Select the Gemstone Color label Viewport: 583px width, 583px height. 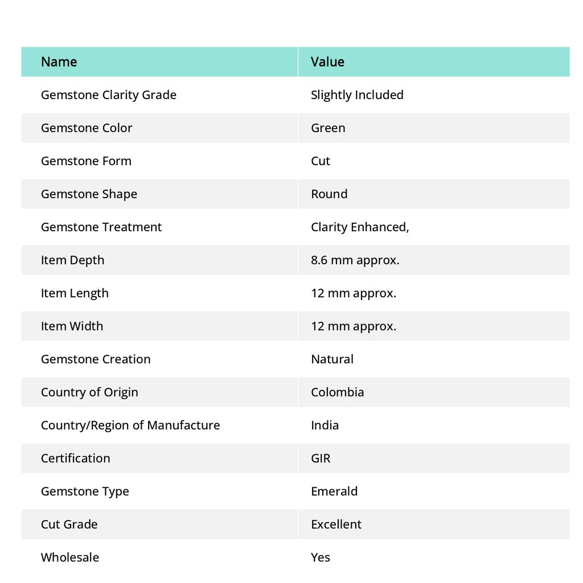click(87, 128)
